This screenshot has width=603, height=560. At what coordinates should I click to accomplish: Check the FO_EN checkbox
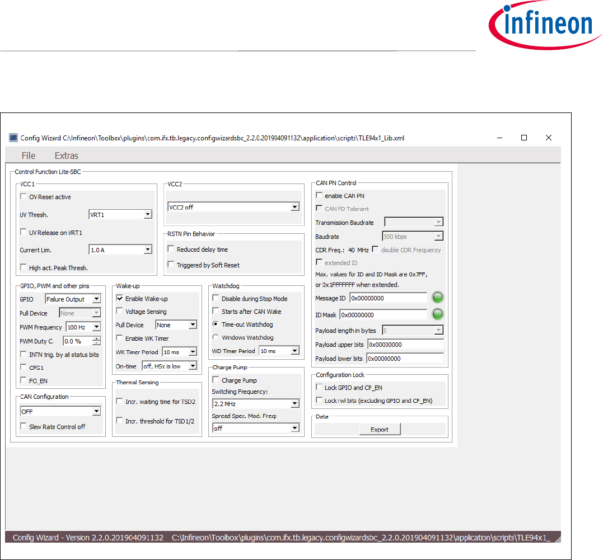(x=23, y=380)
